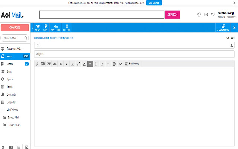
Task: Open the text alignment tool
Action: (x=90, y=64)
